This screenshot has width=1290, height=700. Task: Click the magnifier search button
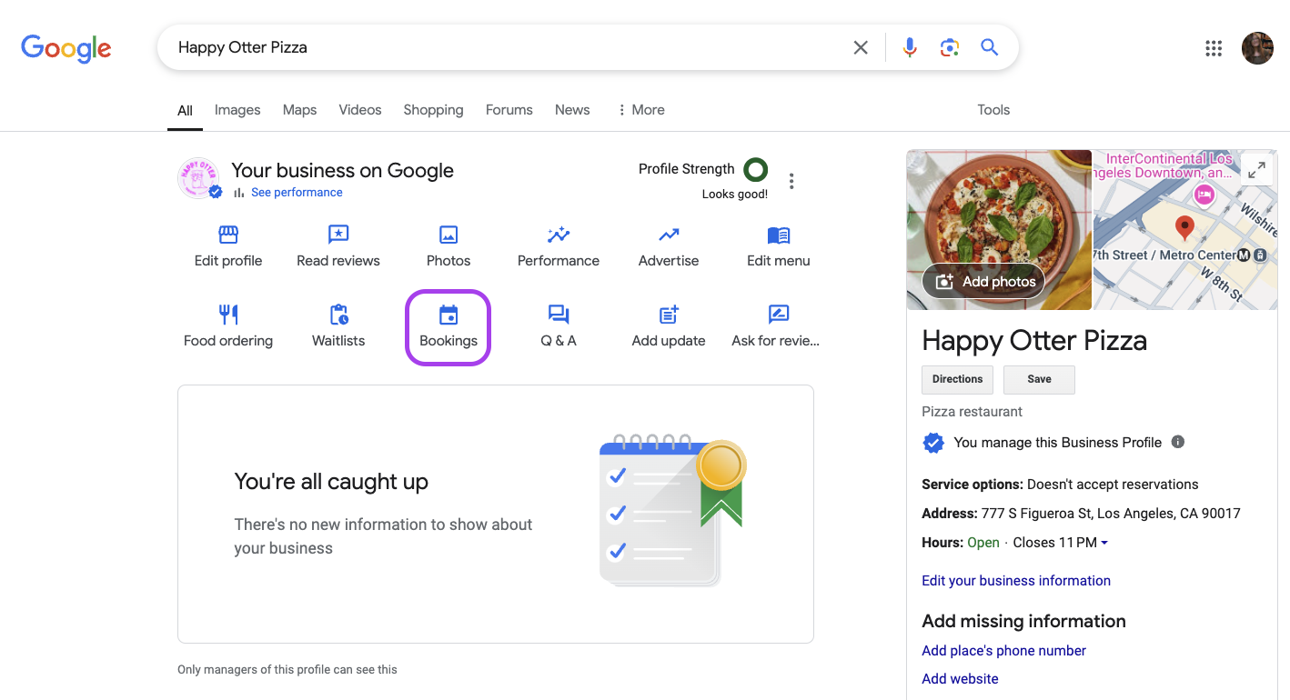tap(990, 47)
